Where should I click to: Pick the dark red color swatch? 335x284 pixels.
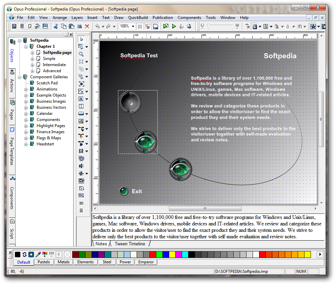(x=75, y=254)
